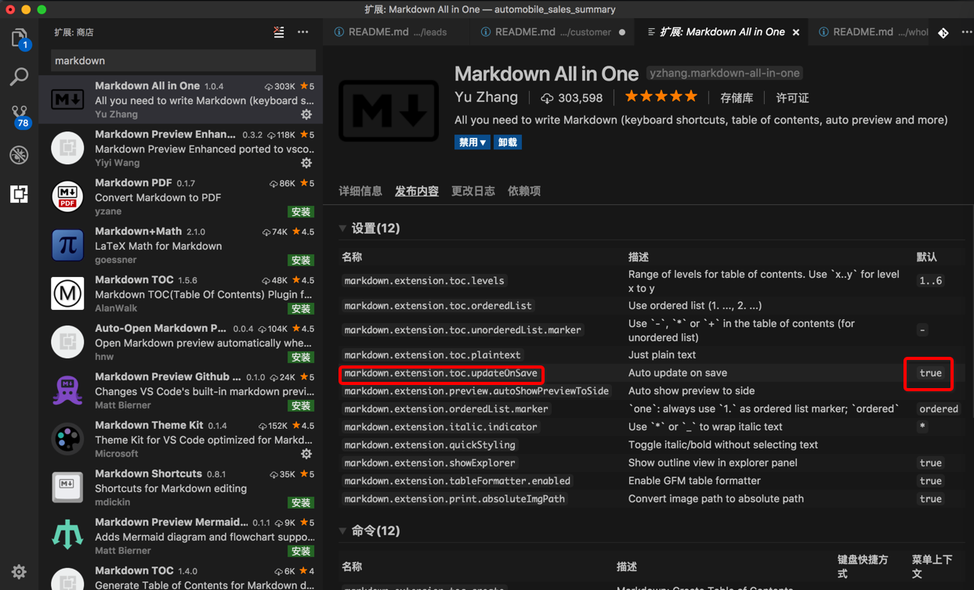Viewport: 974px width, 590px height.
Task: Select Markdown Preview Enhanced list item
Action: tap(181, 148)
